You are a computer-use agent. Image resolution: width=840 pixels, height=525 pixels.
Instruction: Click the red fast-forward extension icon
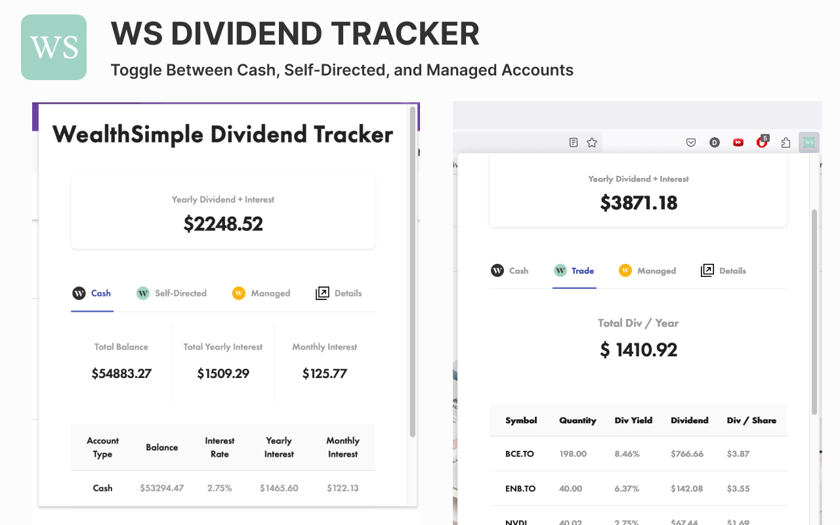pyautogui.click(x=738, y=142)
